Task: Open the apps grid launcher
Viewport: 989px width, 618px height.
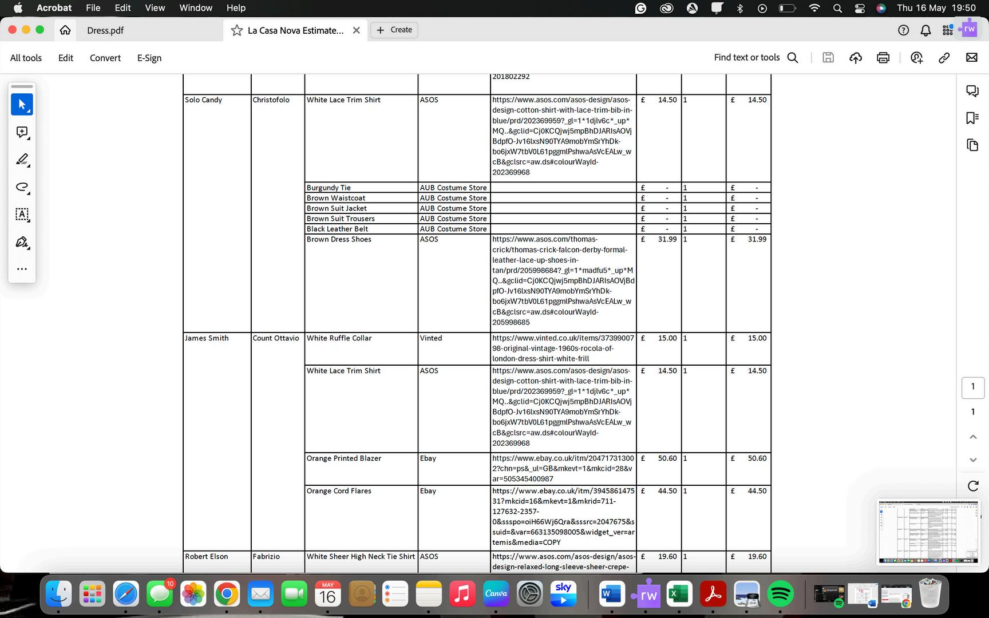Action: coord(948,30)
